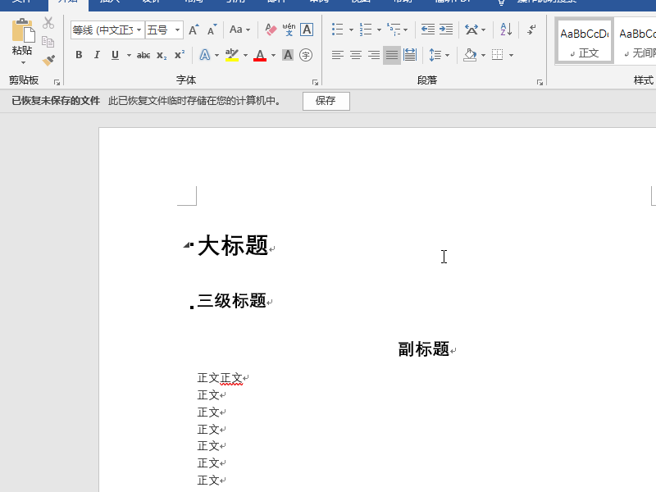Decrease font size with shrink font icon
The image size is (656, 492).
[212, 30]
